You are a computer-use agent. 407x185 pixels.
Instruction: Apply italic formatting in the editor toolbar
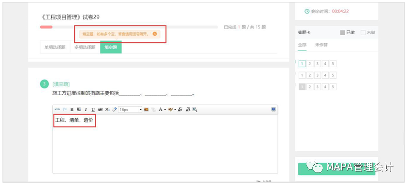pos(86,110)
